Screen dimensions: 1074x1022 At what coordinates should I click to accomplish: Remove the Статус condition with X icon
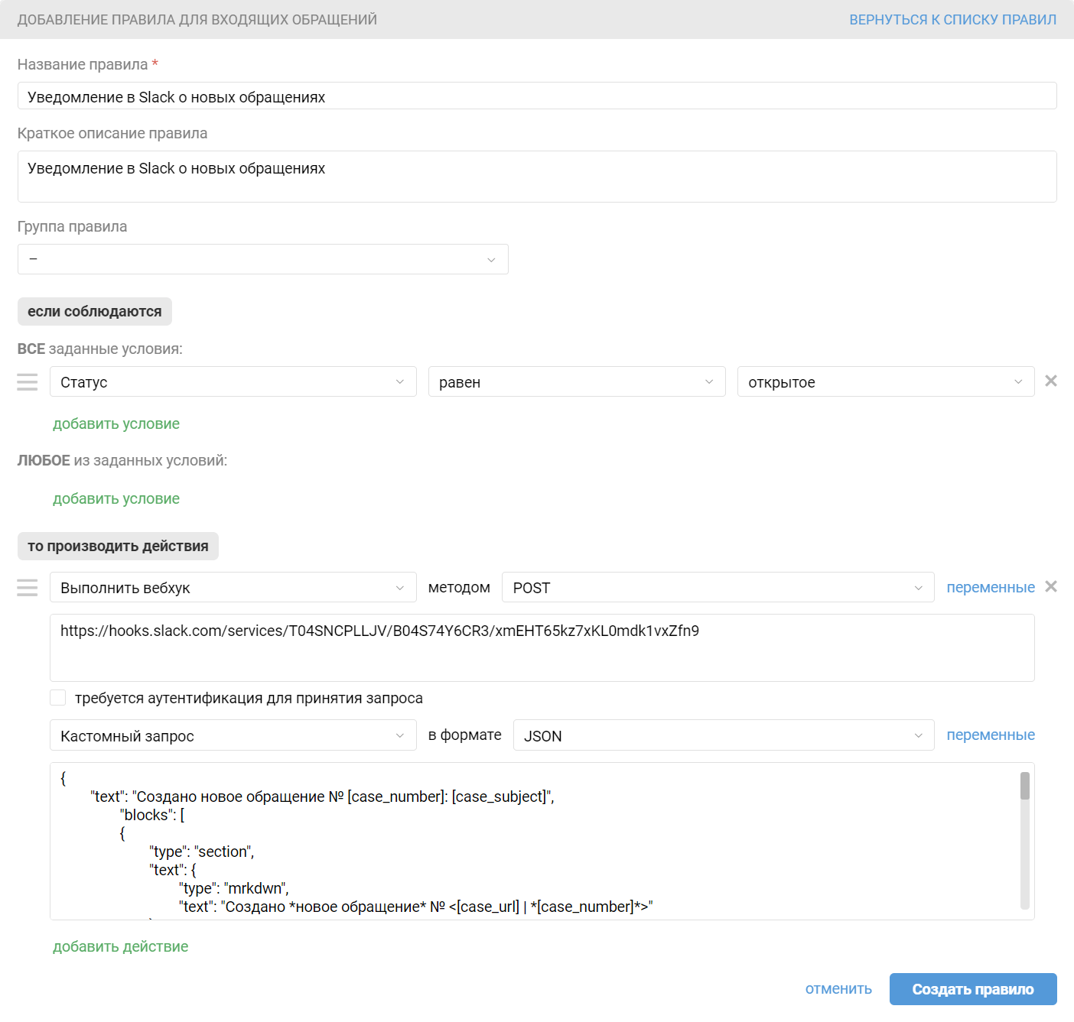[1051, 381]
